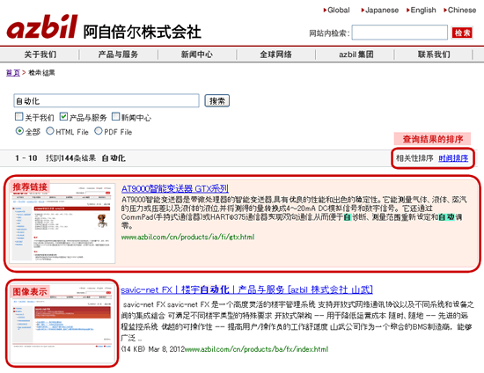
Task: Click the fx/index.html URL text
Action: click(256, 349)
